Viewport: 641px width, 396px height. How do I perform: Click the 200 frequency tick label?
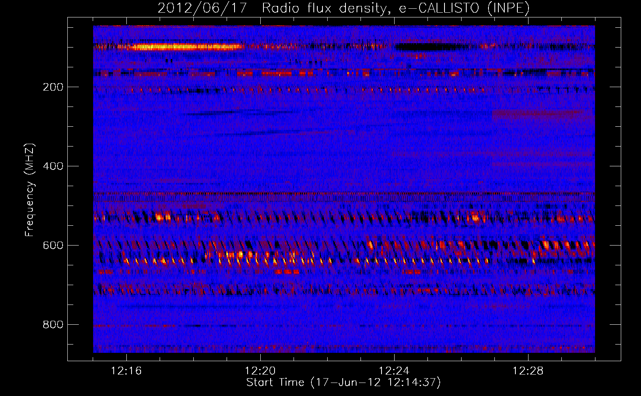coord(53,87)
